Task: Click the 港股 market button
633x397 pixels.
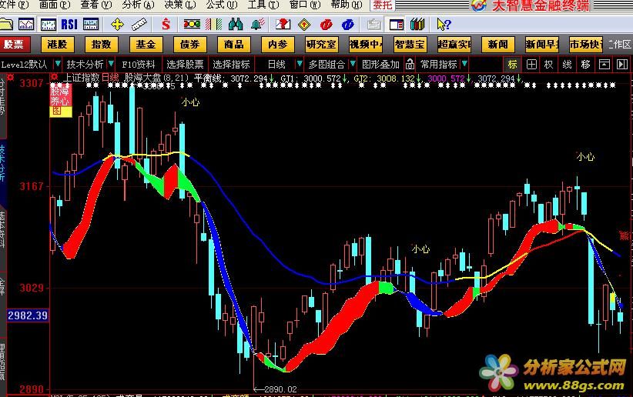Action: [x=55, y=45]
